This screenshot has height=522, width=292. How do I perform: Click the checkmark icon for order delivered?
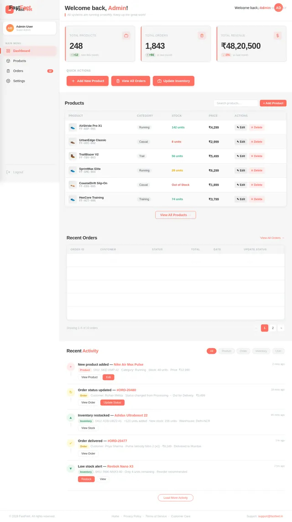point(71,443)
